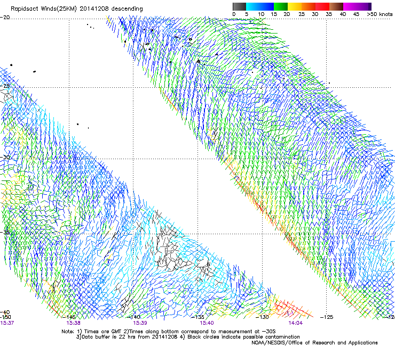395x346 pixels.
Task: Click the brown 35-40 knots legend swatch
Action: coord(336,6)
